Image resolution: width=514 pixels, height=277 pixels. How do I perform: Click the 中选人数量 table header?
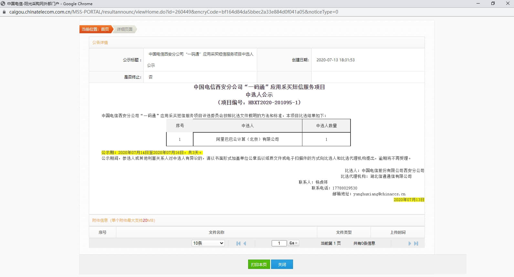(326, 126)
